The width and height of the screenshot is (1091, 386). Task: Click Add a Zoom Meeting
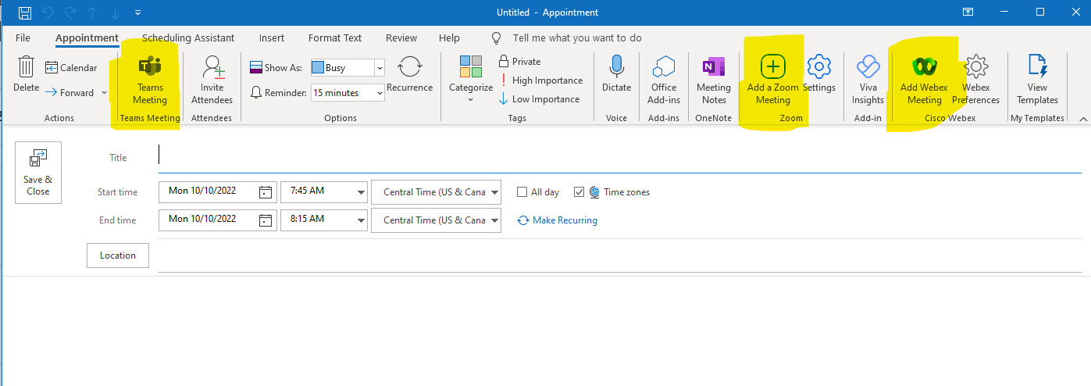click(x=772, y=80)
